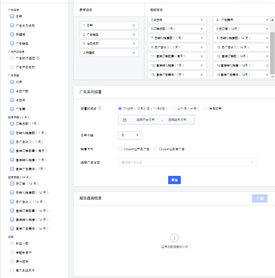Remove 14.直接转化销售（14天）metric
The height and width of the screenshot is (278, 275).
coord(267,65)
